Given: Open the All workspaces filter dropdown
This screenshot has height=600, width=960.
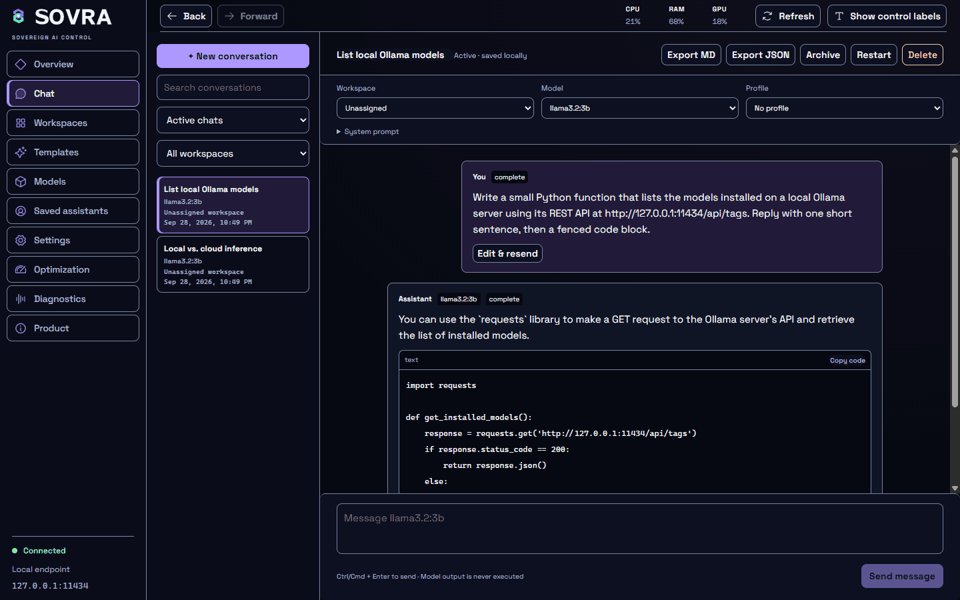Looking at the screenshot, I should tap(233, 153).
